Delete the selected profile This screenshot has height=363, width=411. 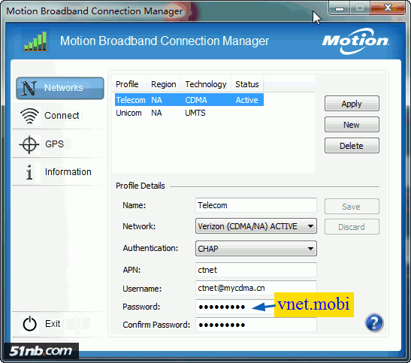pyautogui.click(x=352, y=146)
